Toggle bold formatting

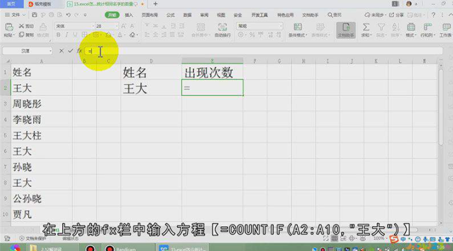[58, 35]
